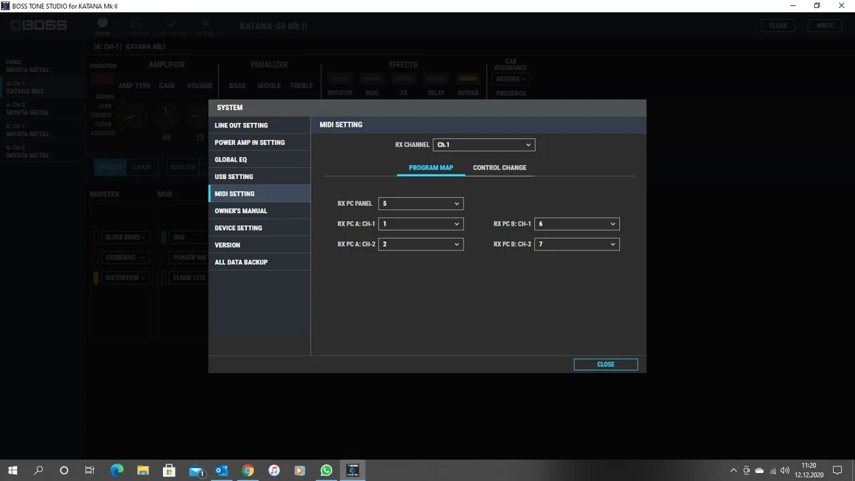Open Global EQ settings

pos(260,160)
